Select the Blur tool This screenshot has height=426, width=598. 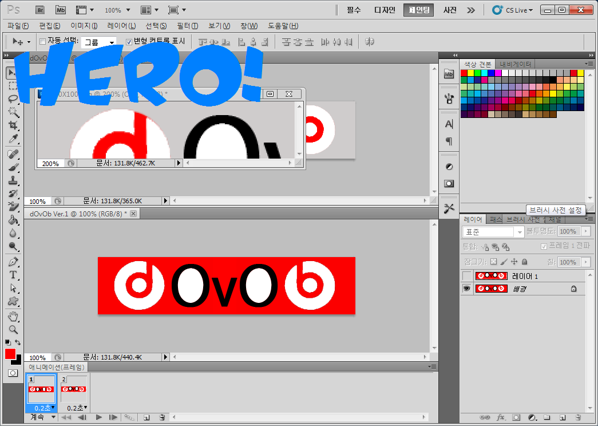(13, 233)
